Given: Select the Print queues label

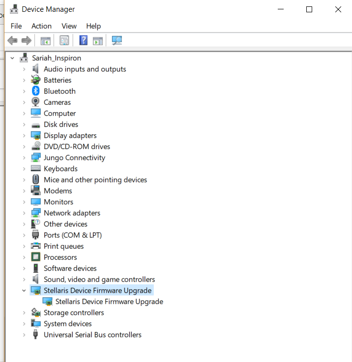Looking at the screenshot, I should pyautogui.click(x=63, y=246).
